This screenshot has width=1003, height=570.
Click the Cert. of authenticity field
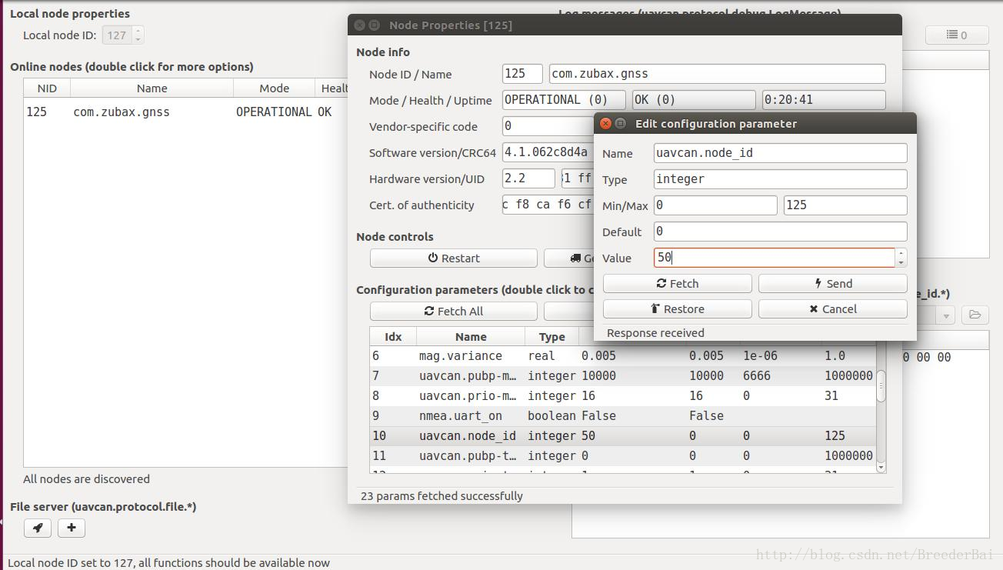[x=548, y=204]
